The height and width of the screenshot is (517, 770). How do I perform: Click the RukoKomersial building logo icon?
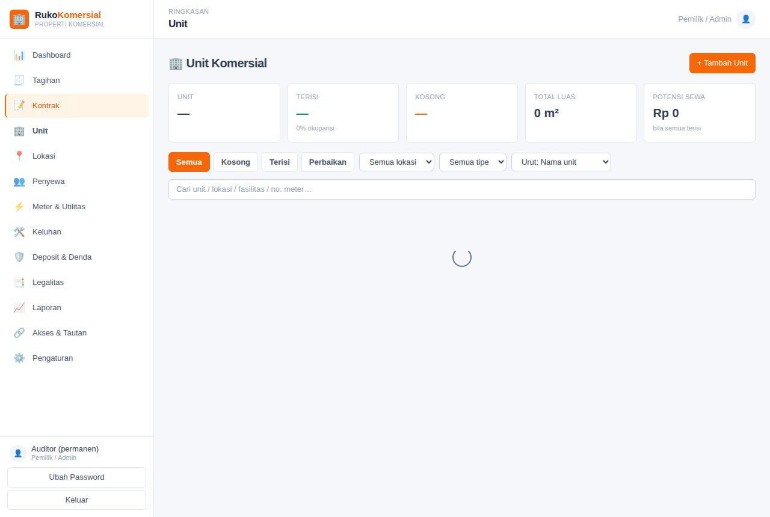tap(19, 19)
